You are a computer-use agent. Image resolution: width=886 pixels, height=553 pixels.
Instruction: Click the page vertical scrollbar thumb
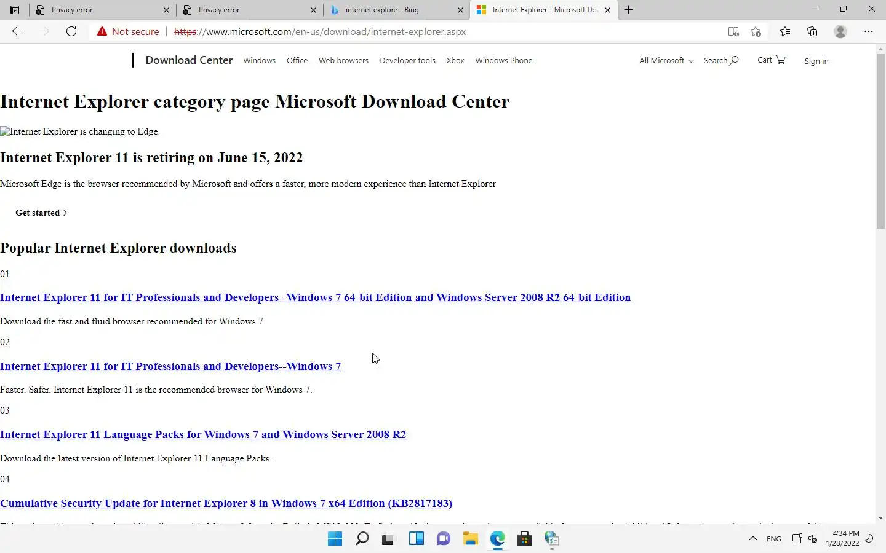point(880,141)
